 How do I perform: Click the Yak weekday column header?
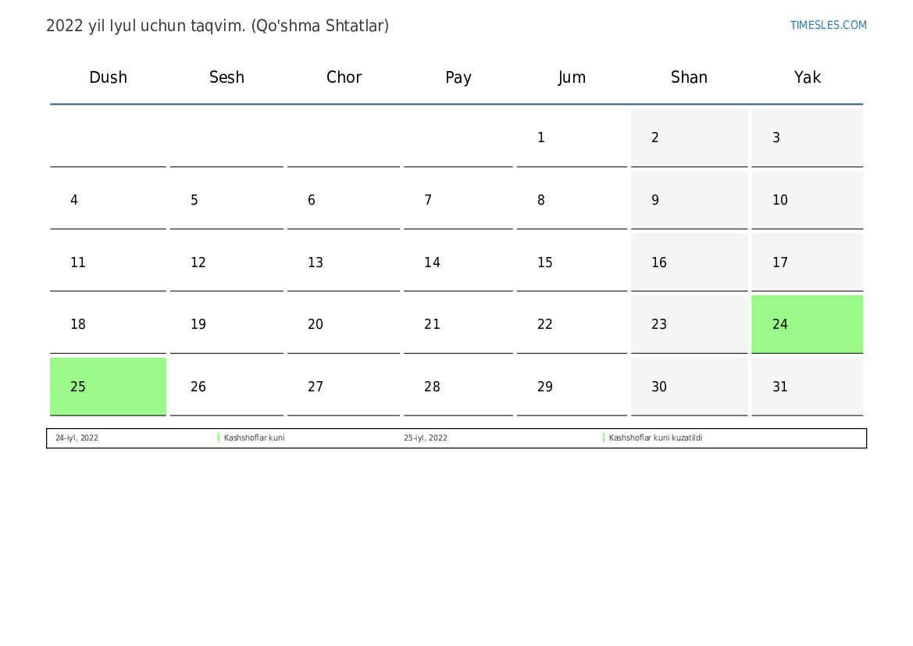807,77
